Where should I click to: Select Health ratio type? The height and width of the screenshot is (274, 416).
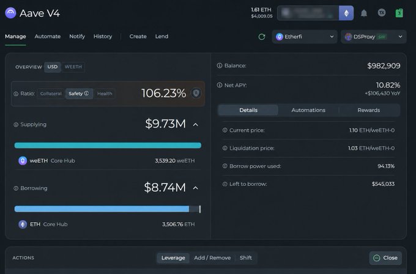105,94
